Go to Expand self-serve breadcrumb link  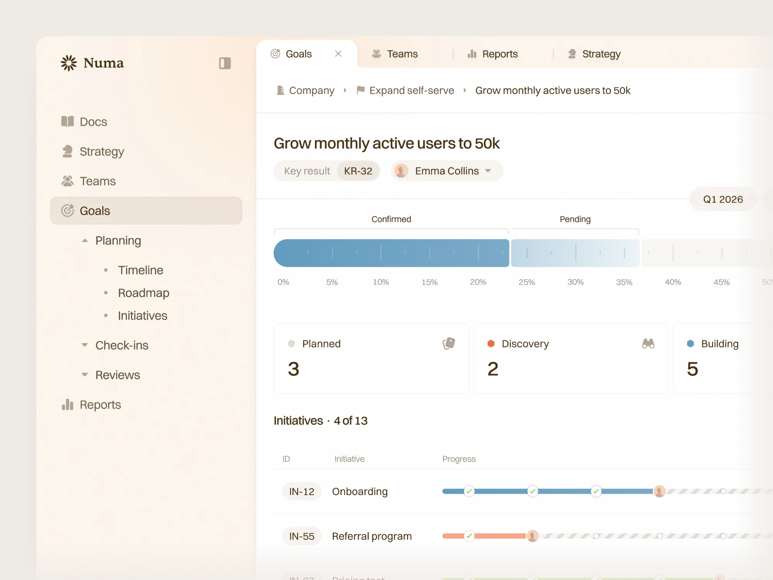point(412,90)
